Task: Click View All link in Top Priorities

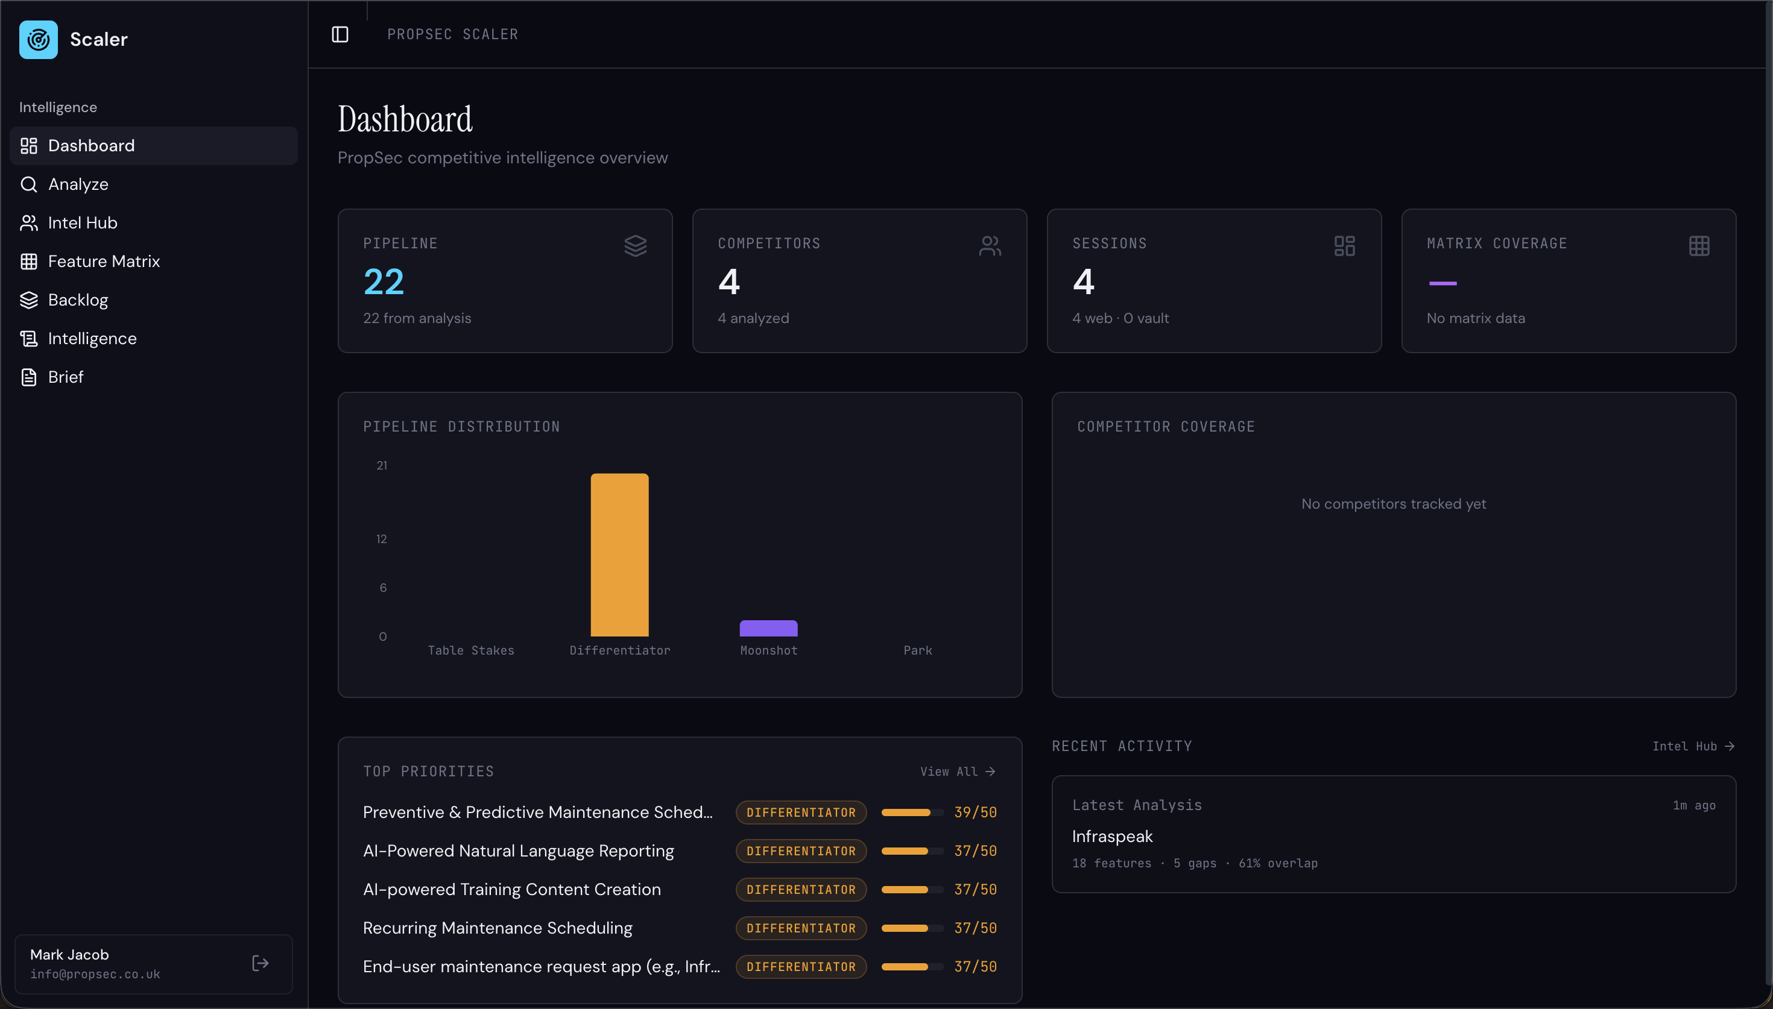Action: point(958,772)
